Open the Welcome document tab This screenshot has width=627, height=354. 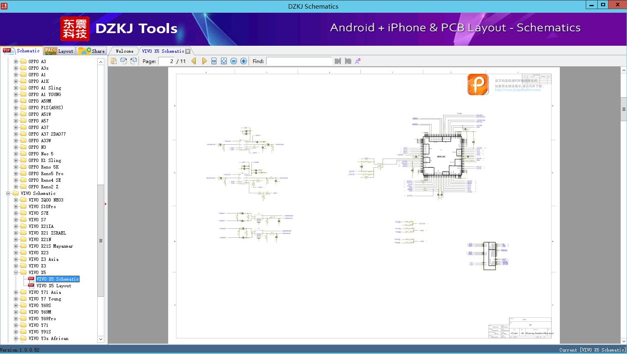coord(124,51)
